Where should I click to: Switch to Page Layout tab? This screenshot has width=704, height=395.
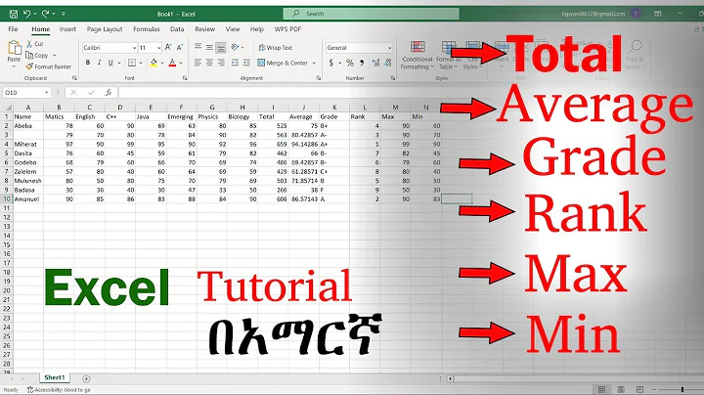pos(105,29)
